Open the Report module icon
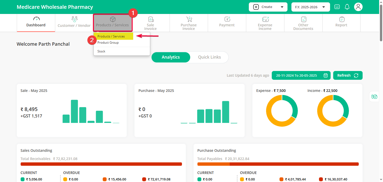 pyautogui.click(x=341, y=19)
